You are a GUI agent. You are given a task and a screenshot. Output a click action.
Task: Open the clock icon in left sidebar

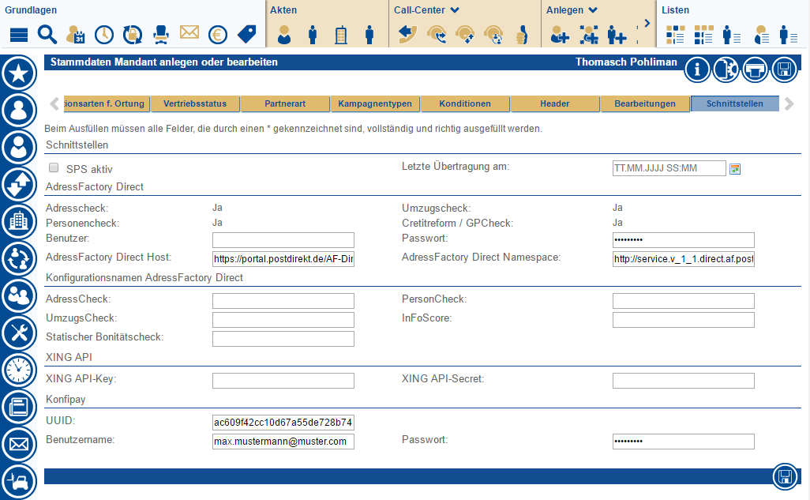[x=19, y=370]
